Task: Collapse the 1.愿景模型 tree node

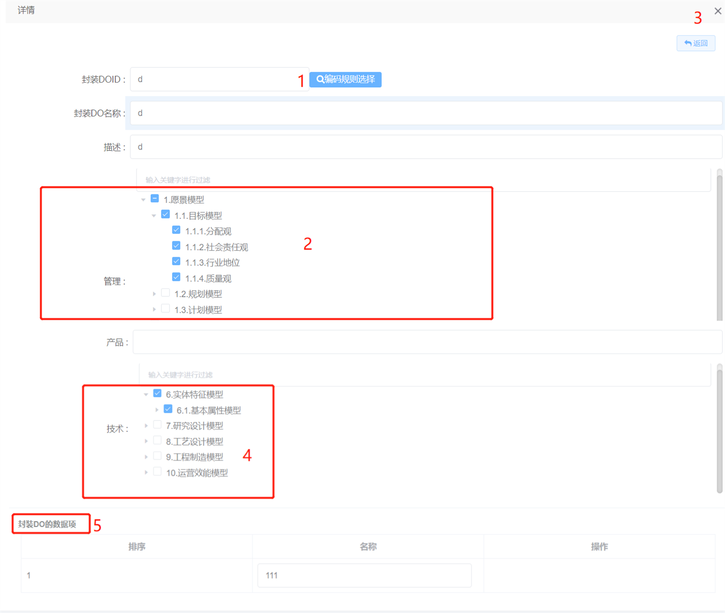Action: click(x=143, y=200)
